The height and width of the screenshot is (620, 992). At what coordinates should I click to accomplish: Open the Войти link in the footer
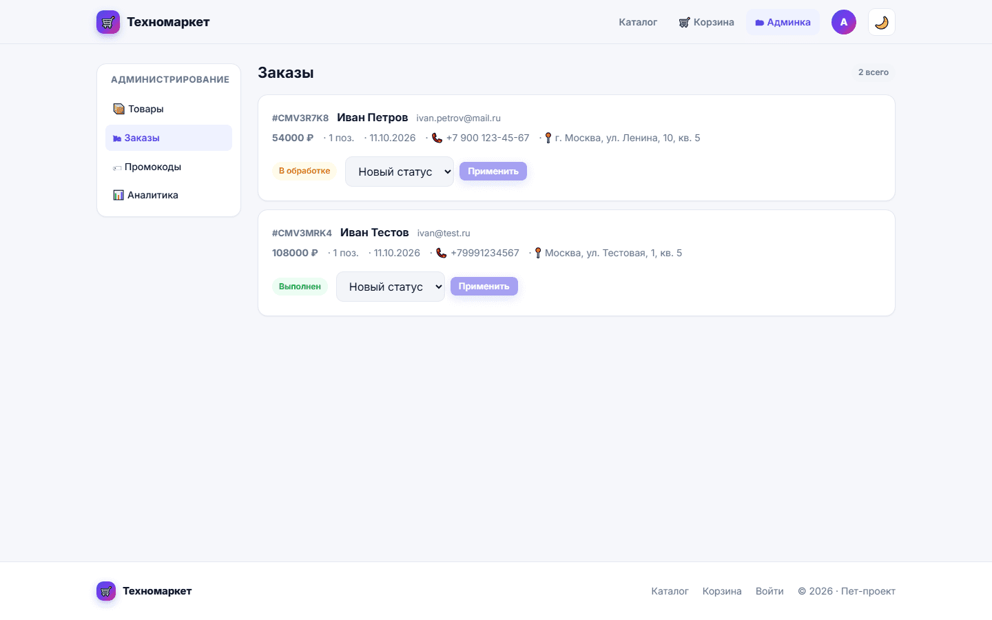[769, 591]
